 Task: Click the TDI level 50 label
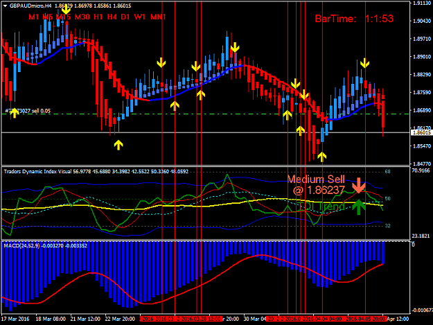(387, 199)
